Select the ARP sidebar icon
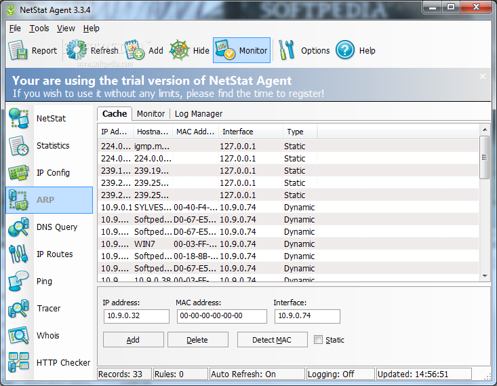The width and height of the screenshot is (497, 386). [19, 200]
